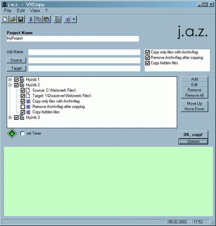Screen dimensions: 216x226
Task: Cut with the scissors toolbar icon
Action: pyautogui.click(x=31, y=19)
